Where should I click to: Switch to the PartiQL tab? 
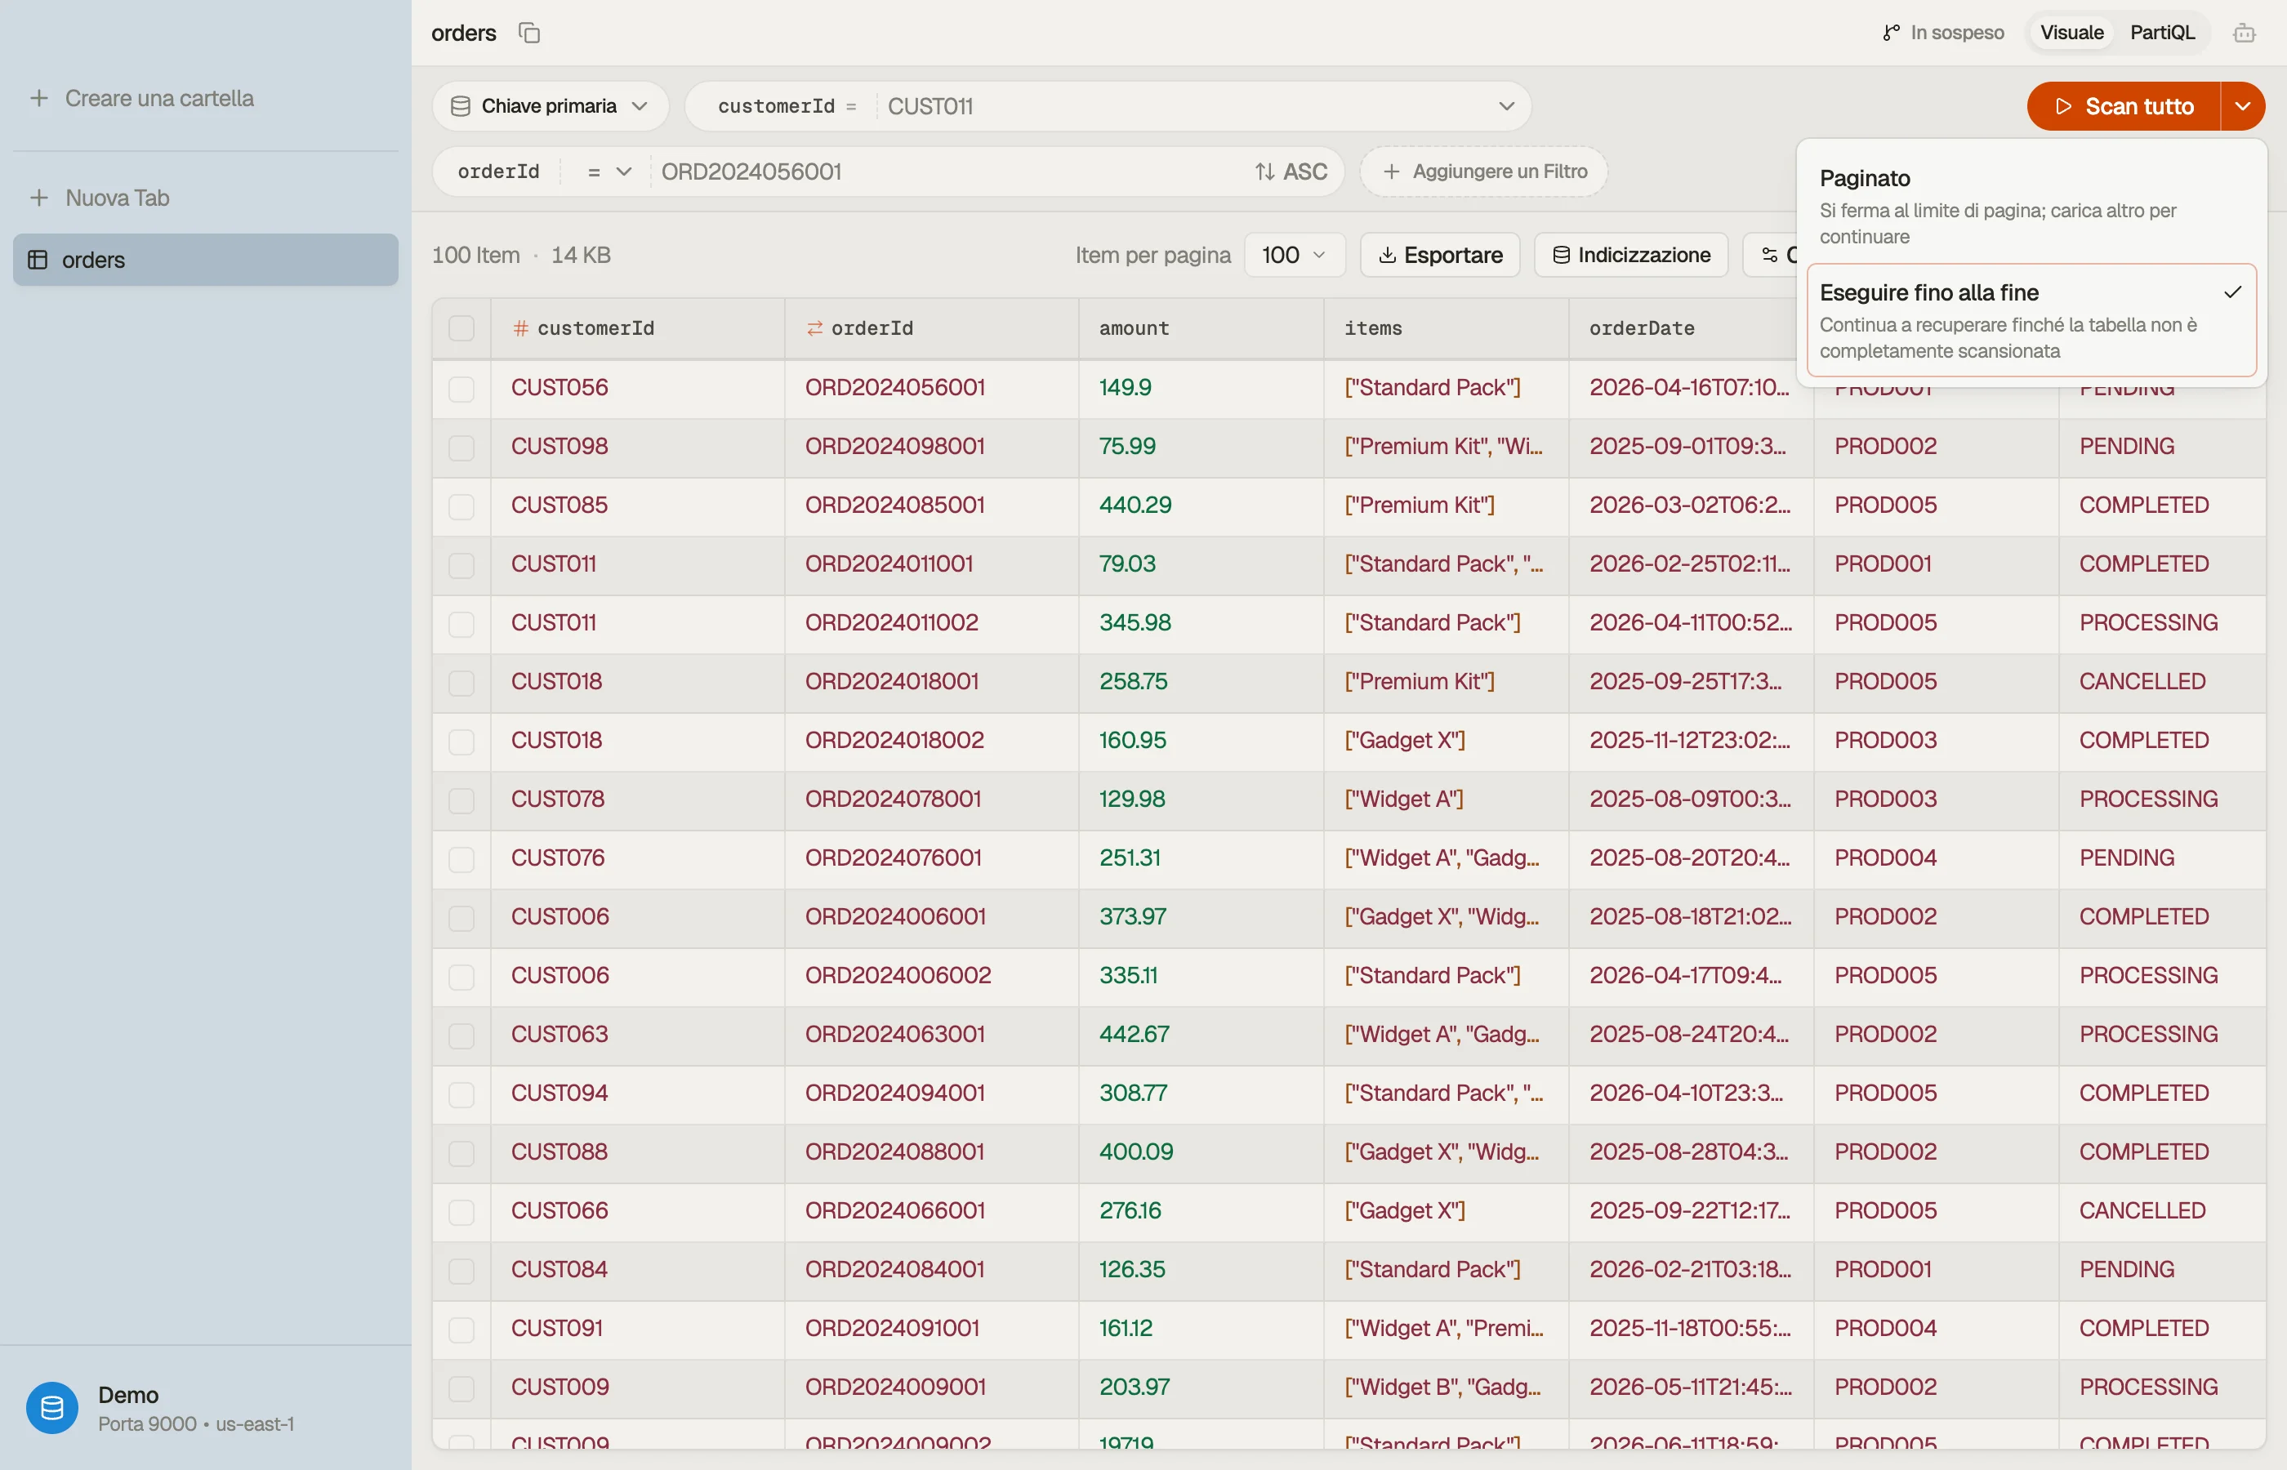click(2161, 33)
